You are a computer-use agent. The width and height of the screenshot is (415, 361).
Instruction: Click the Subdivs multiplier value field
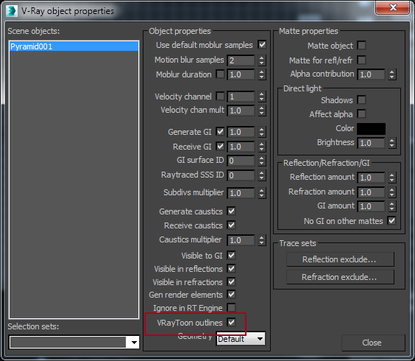241,193
